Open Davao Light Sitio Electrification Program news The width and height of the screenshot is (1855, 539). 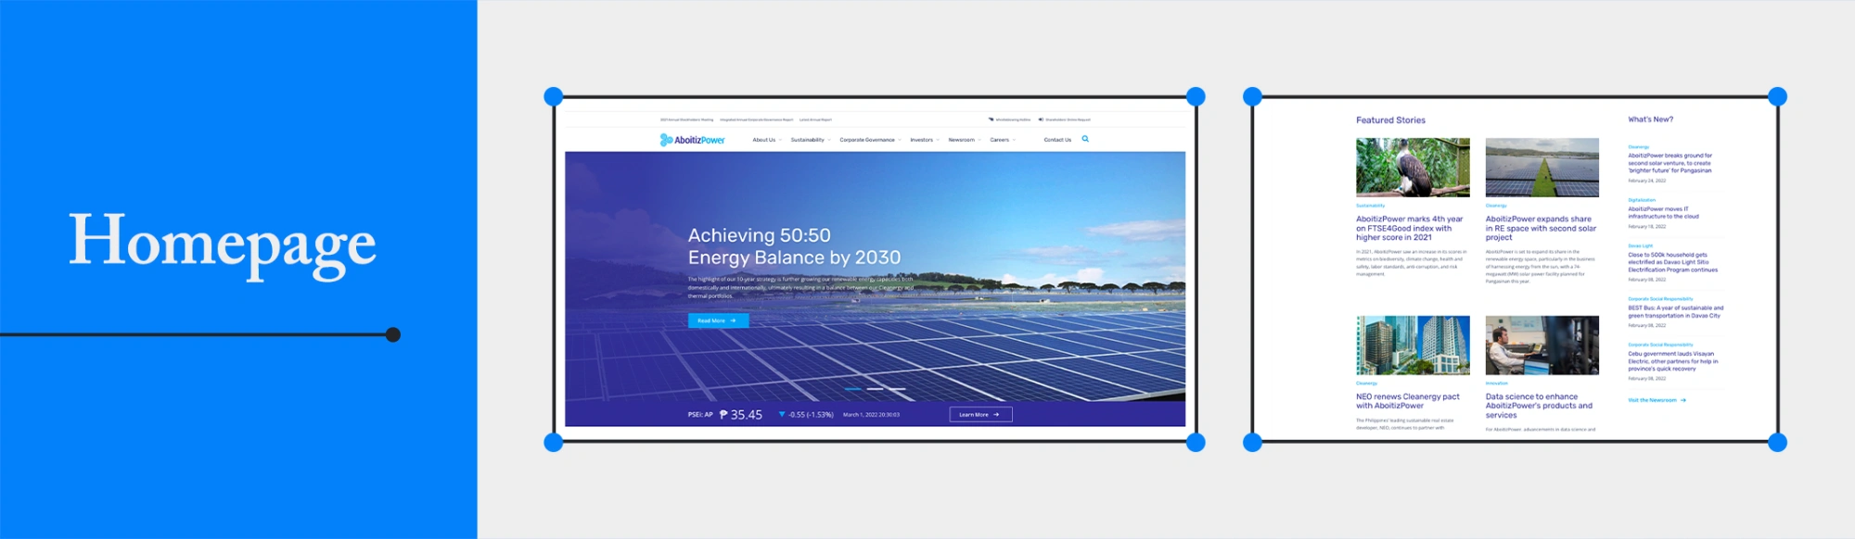tap(1672, 262)
